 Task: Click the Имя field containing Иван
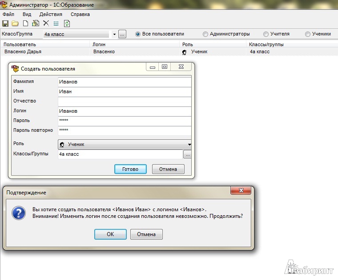coord(125,92)
